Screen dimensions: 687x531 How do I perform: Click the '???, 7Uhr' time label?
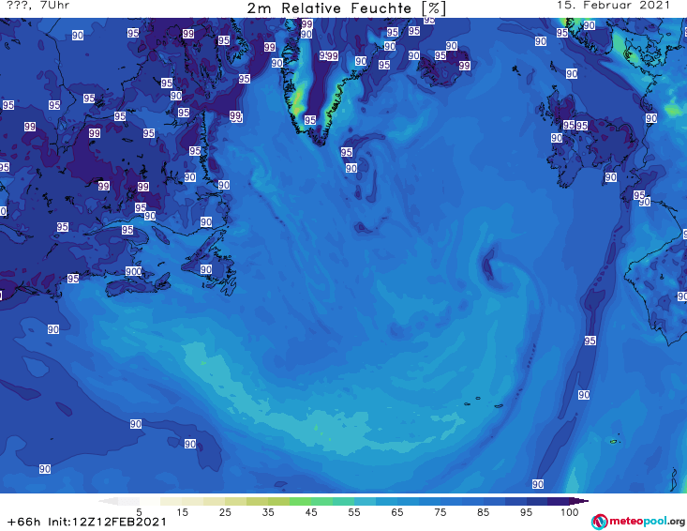[38, 6]
